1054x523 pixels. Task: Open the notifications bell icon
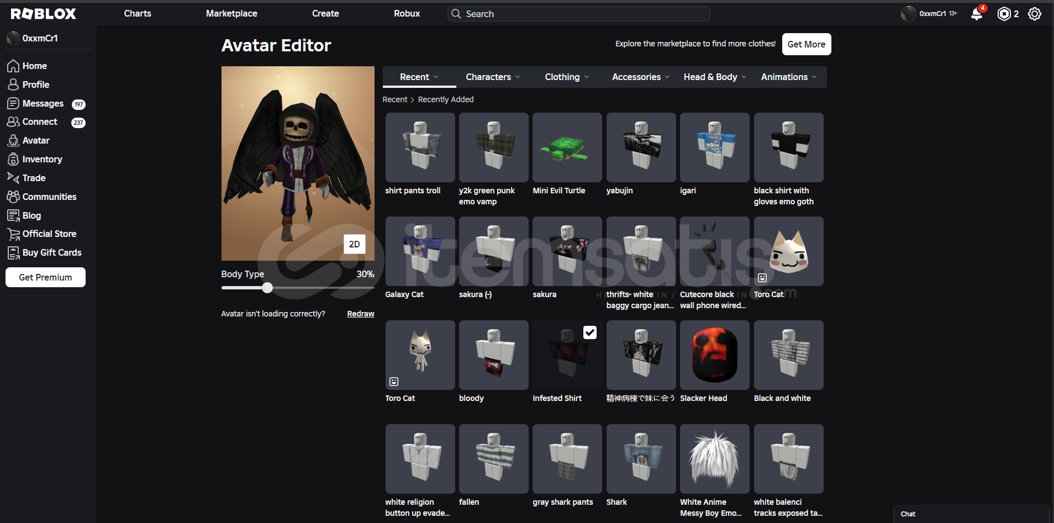click(x=977, y=14)
